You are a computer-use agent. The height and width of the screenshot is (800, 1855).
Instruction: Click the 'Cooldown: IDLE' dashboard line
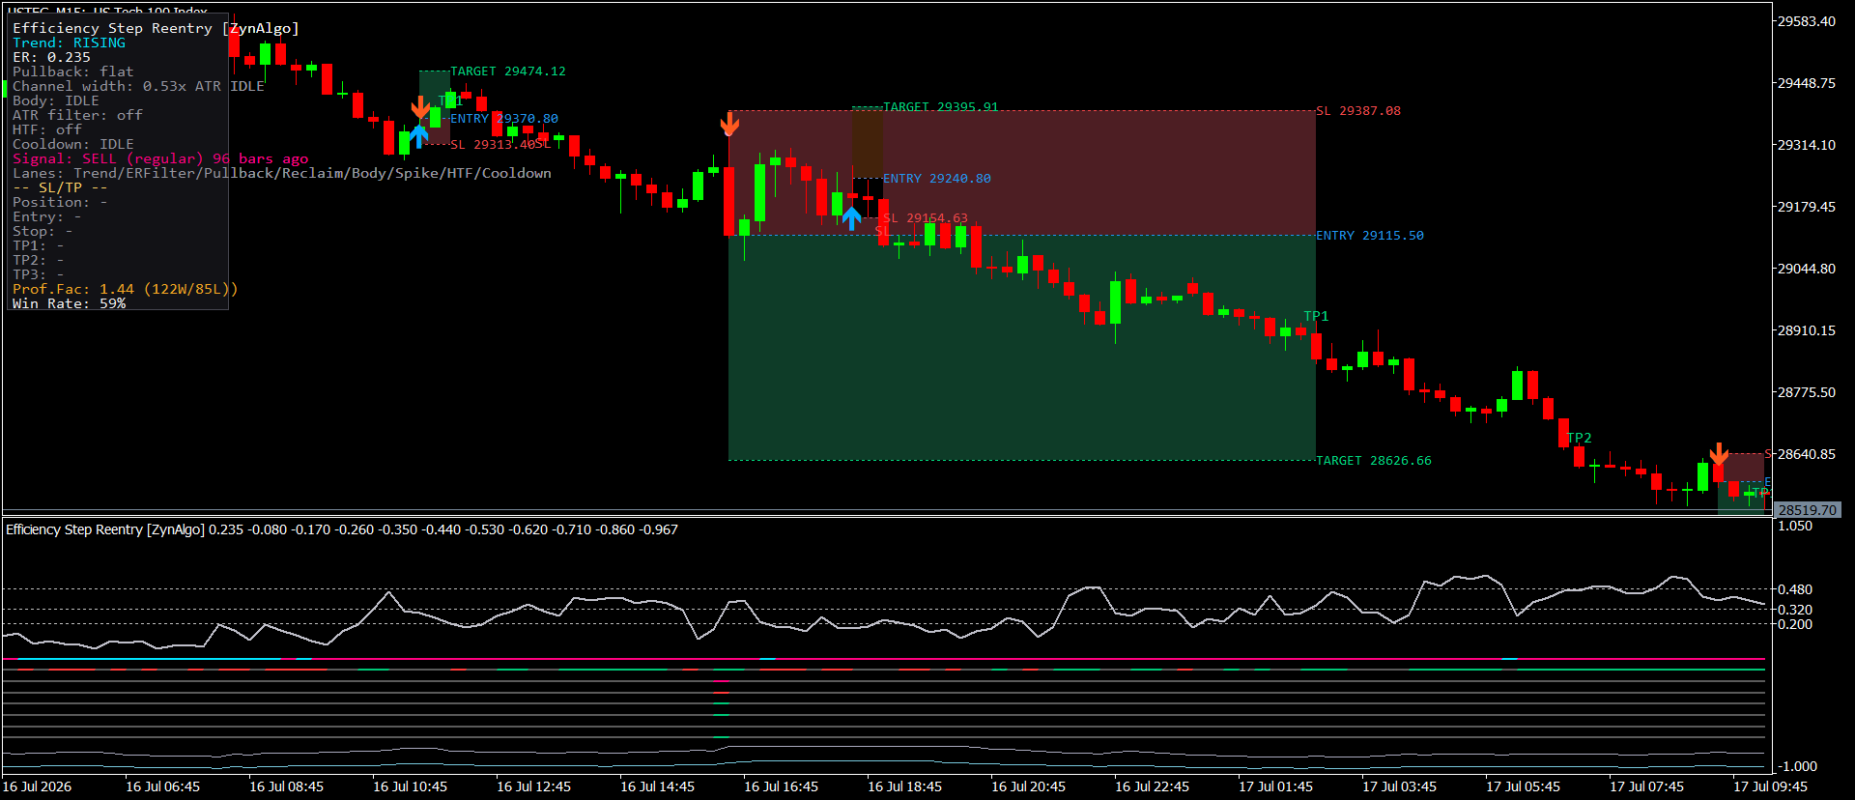coord(73,145)
